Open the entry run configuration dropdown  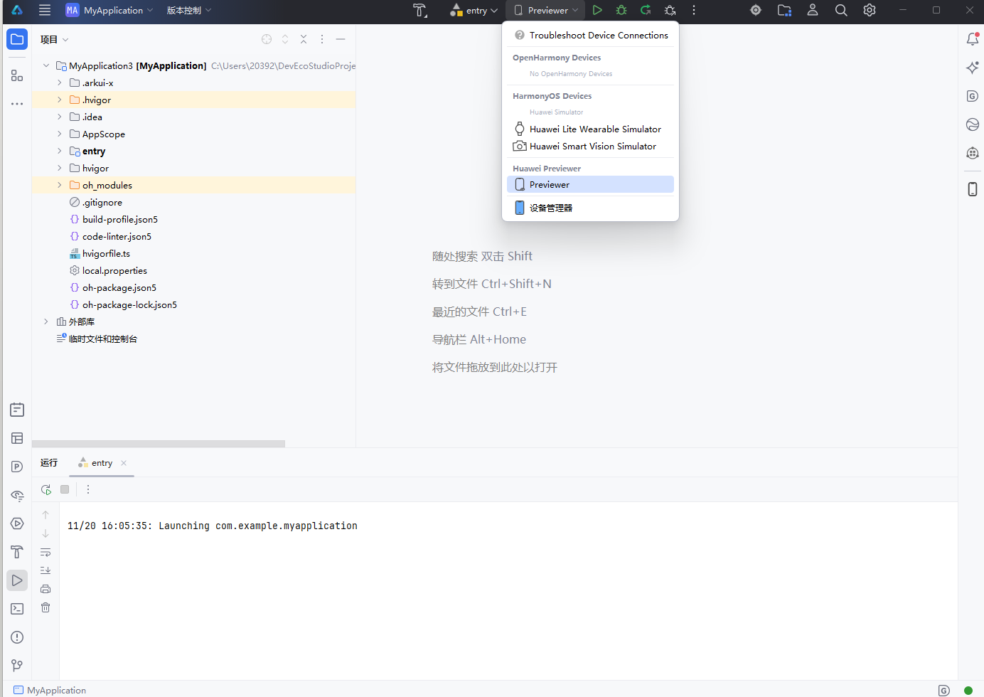coord(474,10)
